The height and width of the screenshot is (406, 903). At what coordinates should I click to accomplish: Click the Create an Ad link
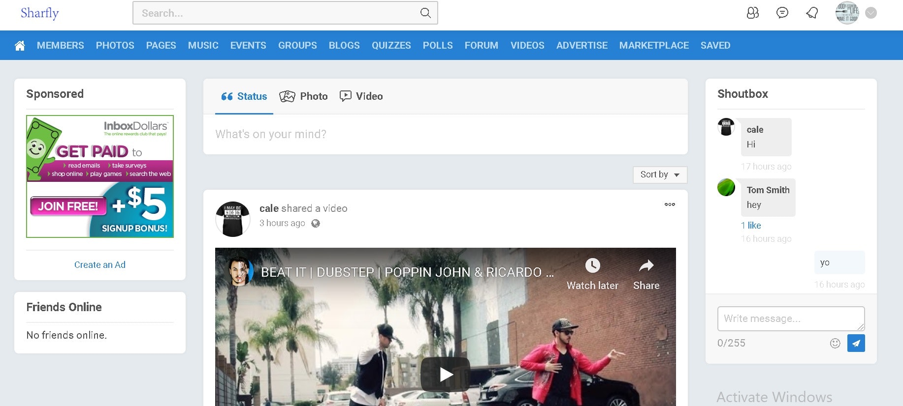coord(100,264)
